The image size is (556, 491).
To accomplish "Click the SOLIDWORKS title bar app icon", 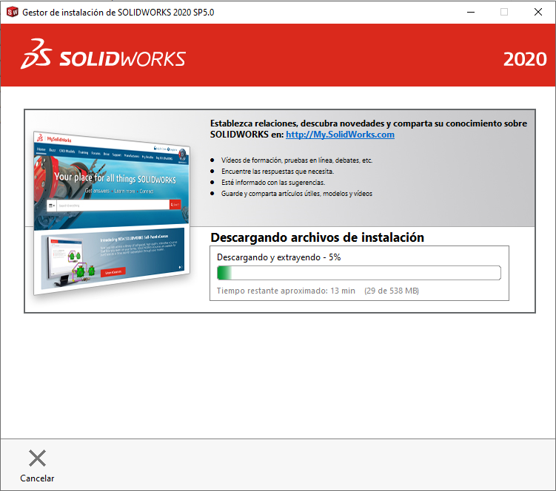I will tap(12, 12).
